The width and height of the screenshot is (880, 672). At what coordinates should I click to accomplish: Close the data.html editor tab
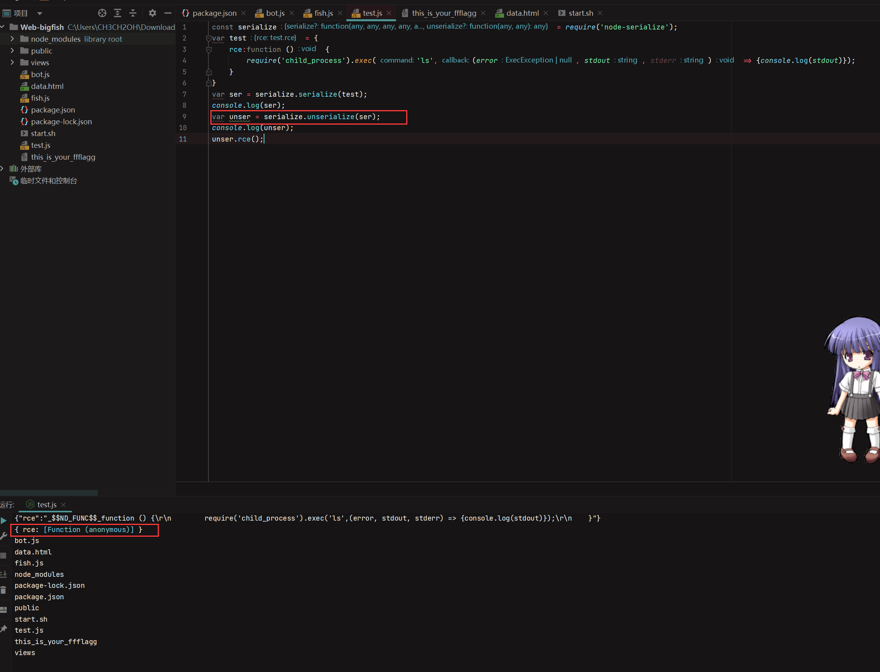pos(546,13)
